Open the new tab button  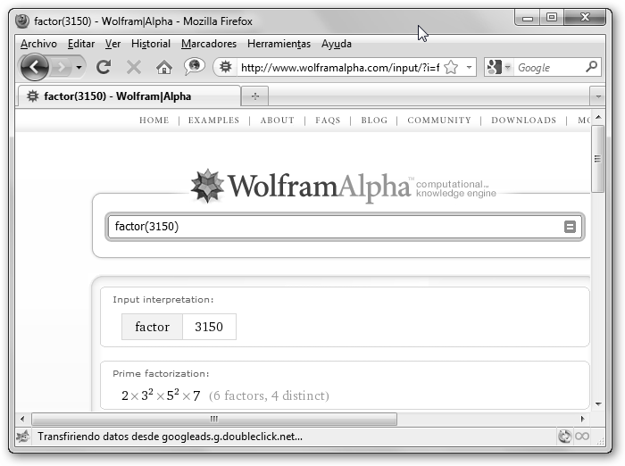(255, 96)
